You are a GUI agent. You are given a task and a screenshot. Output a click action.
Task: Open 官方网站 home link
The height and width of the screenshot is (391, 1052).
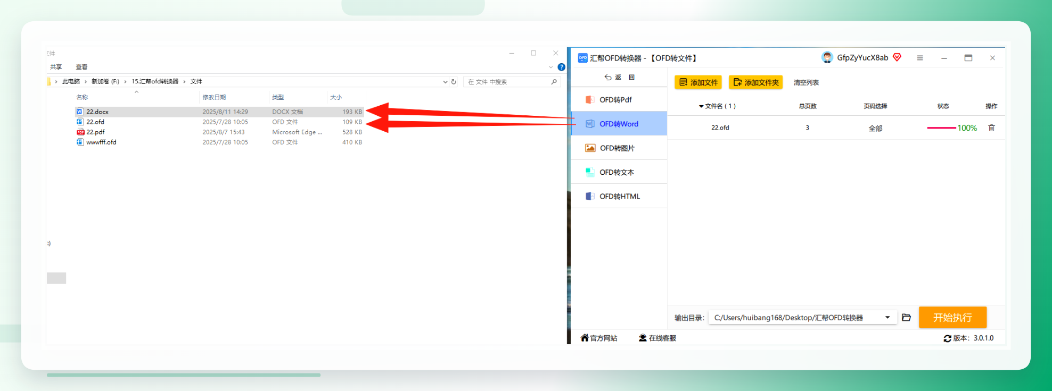pos(599,338)
